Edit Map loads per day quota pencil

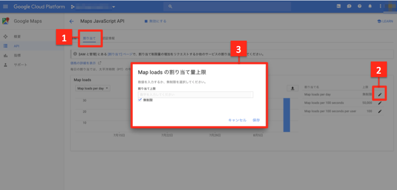379,95
